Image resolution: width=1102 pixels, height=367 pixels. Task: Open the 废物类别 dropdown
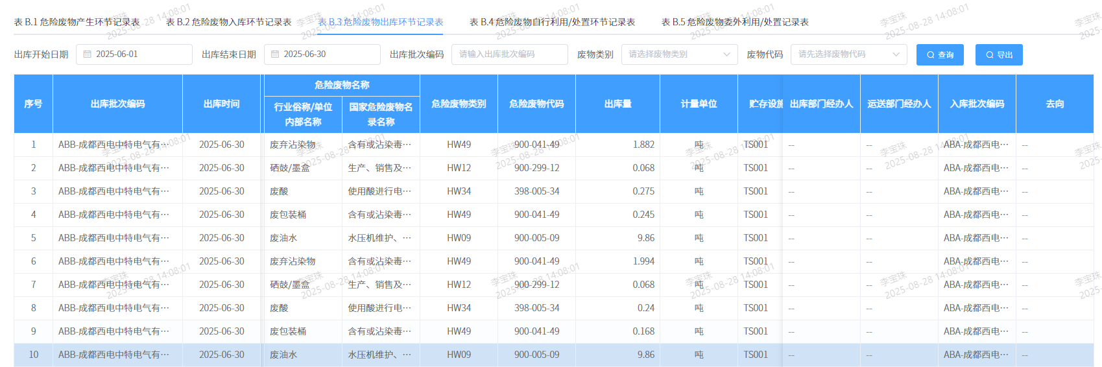tap(679, 54)
